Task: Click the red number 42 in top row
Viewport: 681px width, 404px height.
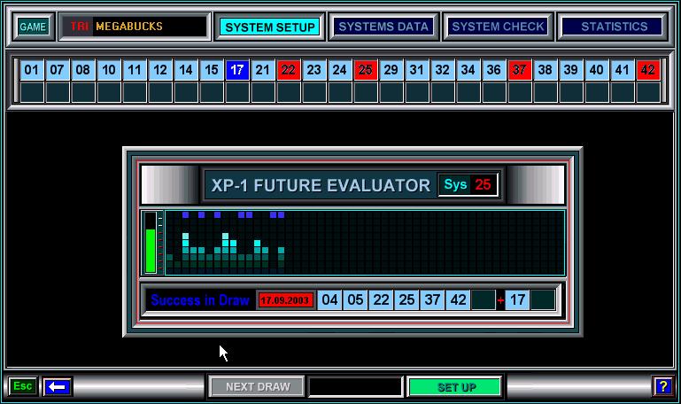Action: click(x=648, y=69)
